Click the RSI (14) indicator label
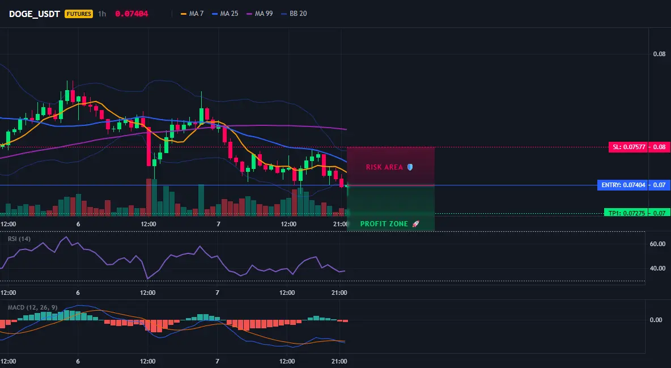 tap(19, 239)
